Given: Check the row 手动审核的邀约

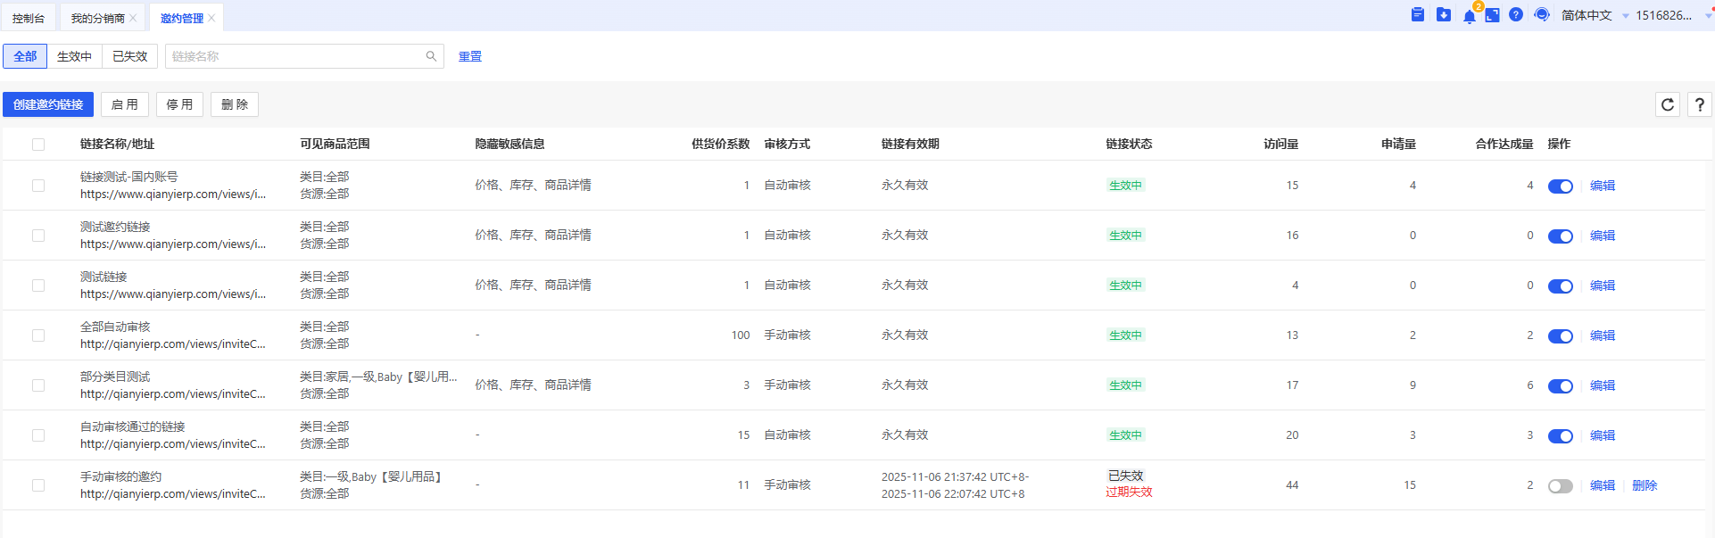Looking at the screenshot, I should pos(38,485).
